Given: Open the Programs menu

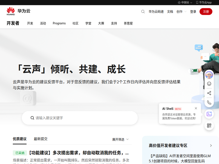Looking at the screenshot, I should [59, 23].
